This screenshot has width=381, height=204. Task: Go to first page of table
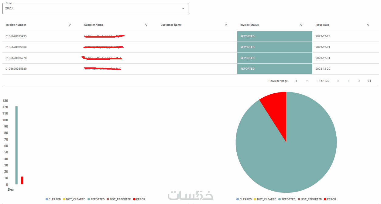click(x=338, y=81)
